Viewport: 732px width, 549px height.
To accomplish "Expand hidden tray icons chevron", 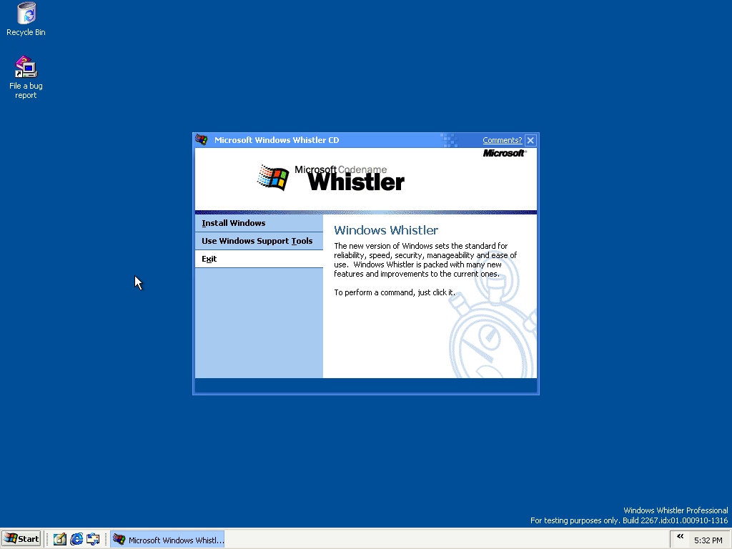I will tap(680, 537).
